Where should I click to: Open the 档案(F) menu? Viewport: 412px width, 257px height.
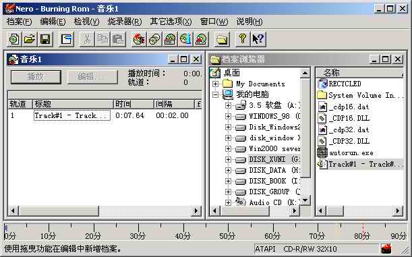click(x=19, y=22)
